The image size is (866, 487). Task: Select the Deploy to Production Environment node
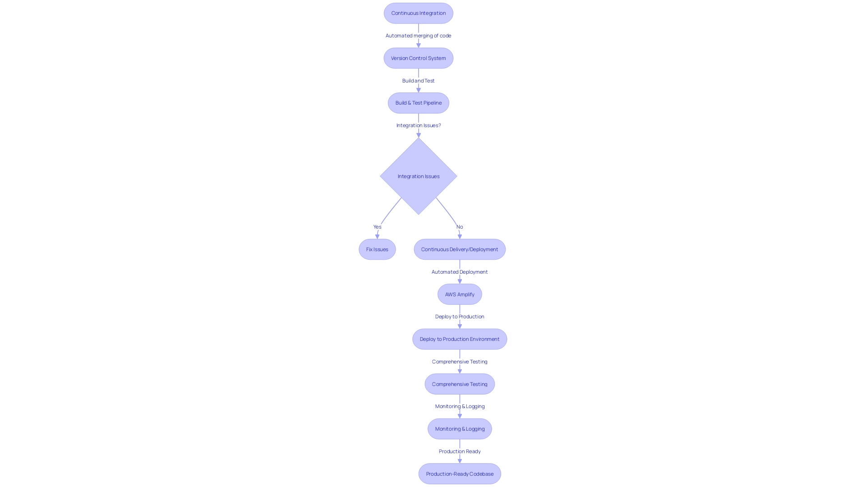point(460,339)
